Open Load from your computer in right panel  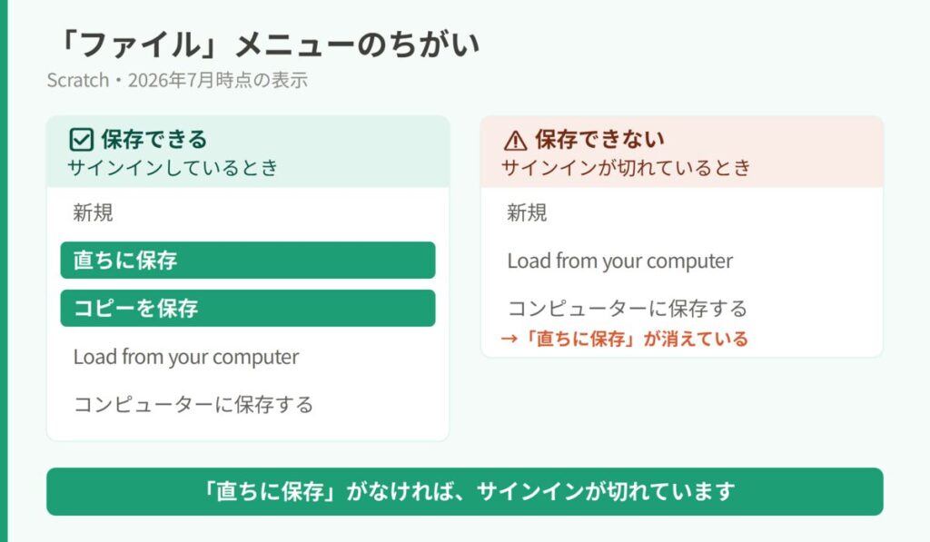[619, 261]
